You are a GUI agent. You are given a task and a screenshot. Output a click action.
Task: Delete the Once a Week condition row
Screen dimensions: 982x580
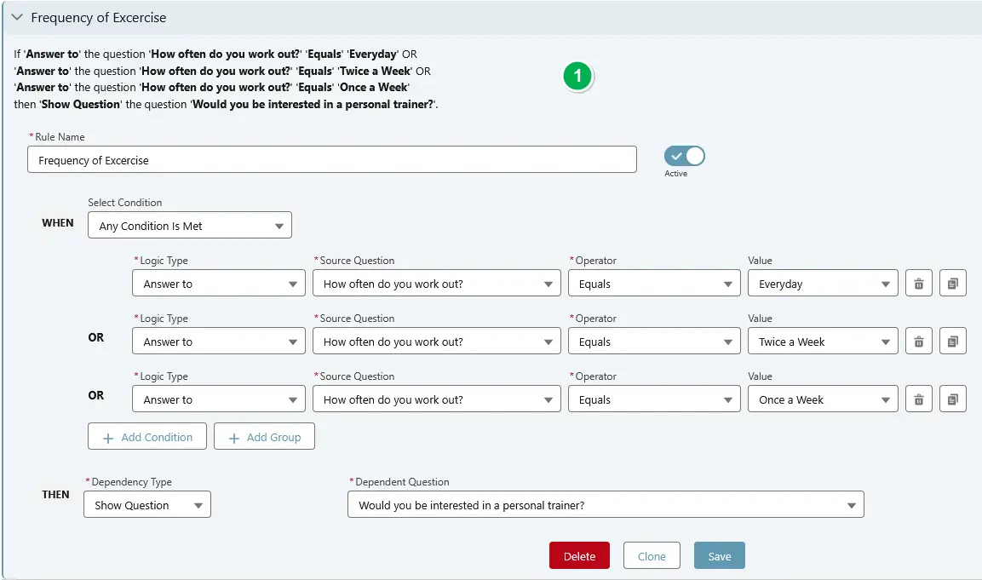tap(918, 399)
